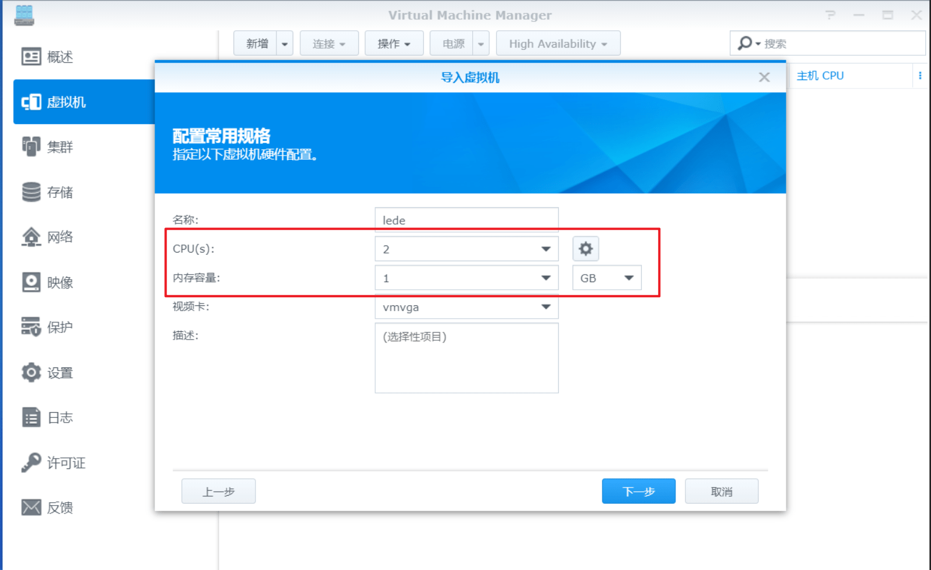
Task: Open the 日志 log sidebar icon
Action: pos(31,417)
